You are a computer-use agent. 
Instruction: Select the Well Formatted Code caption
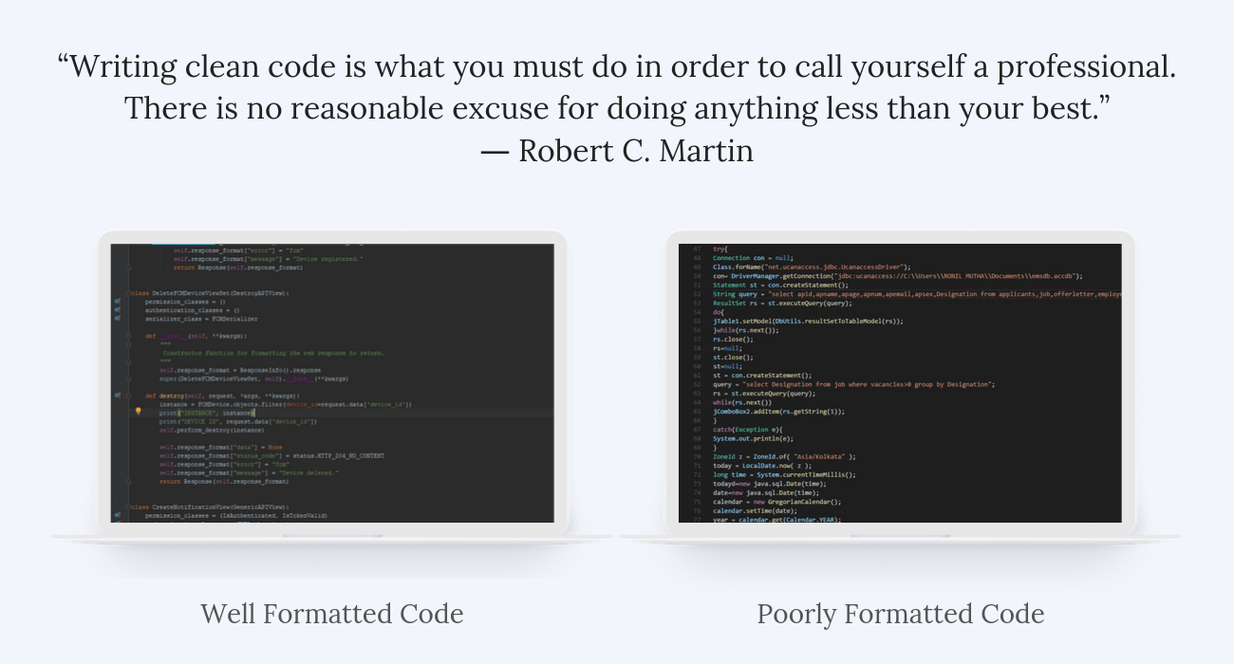click(331, 614)
